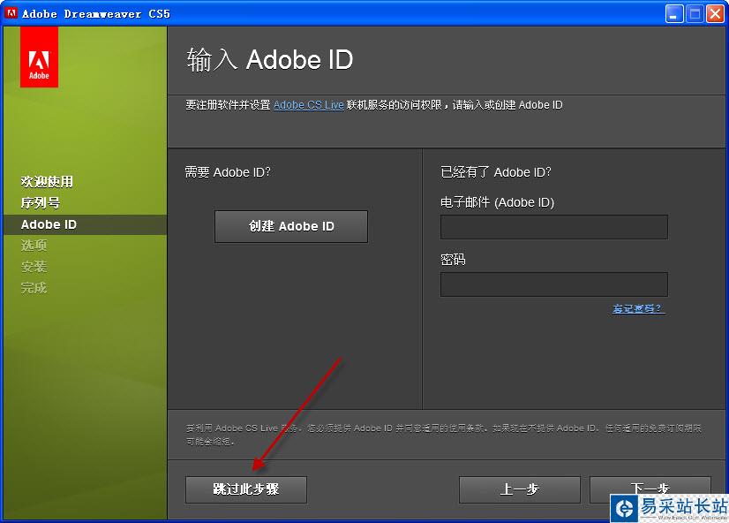Proceed with the 下一步 button

pos(650,488)
